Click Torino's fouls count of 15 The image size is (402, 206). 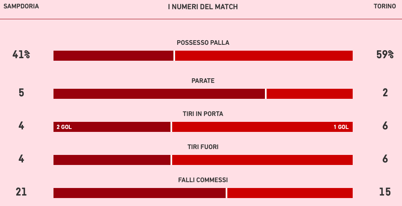point(385,192)
